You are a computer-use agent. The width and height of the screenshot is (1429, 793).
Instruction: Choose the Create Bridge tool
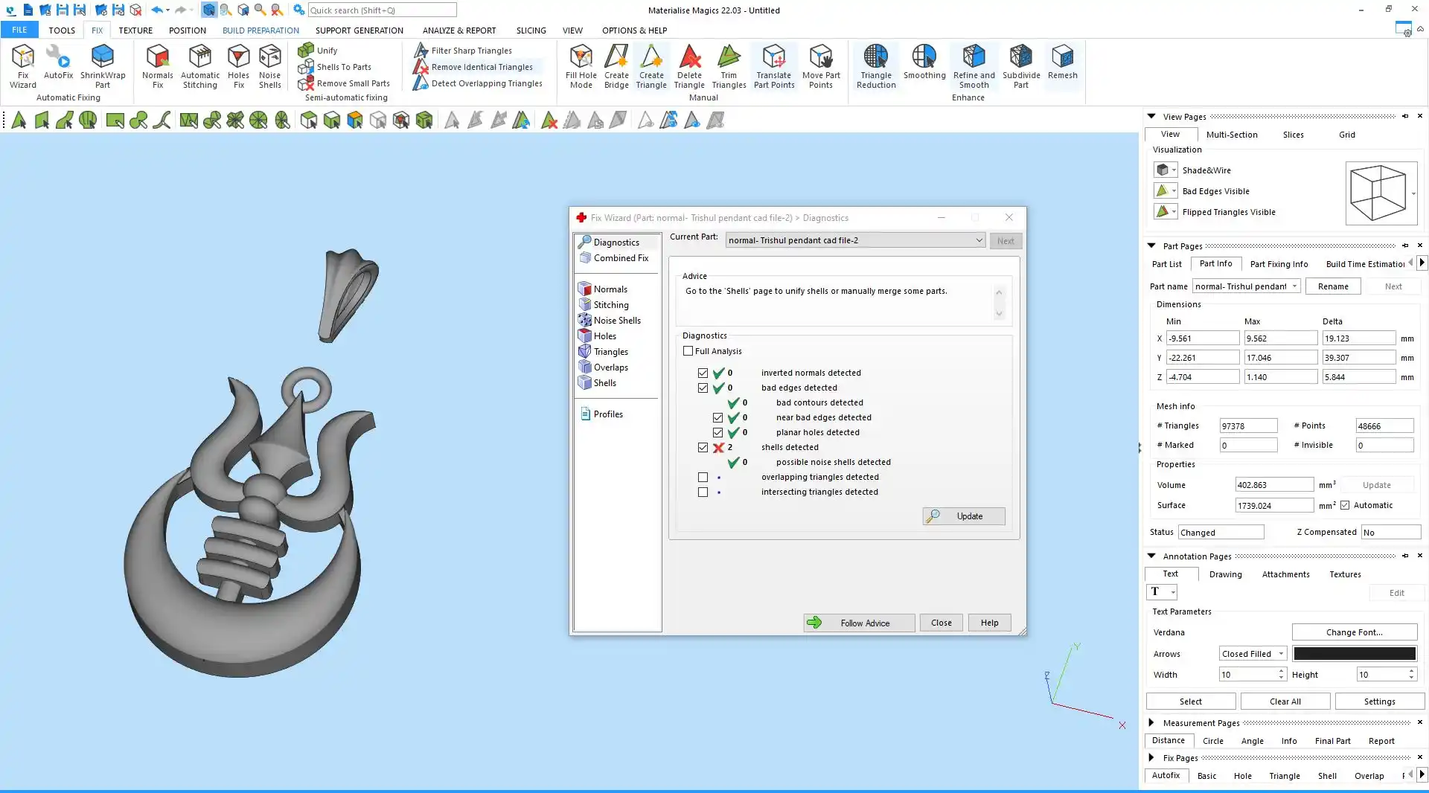pos(616,65)
